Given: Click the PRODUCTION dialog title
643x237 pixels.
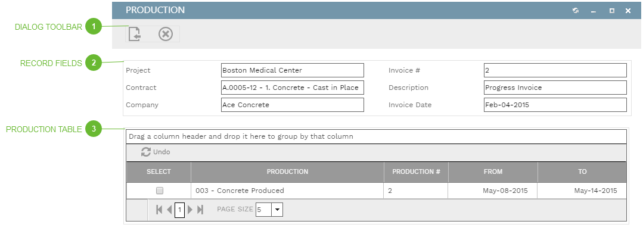Looking at the screenshot, I should (x=155, y=10).
